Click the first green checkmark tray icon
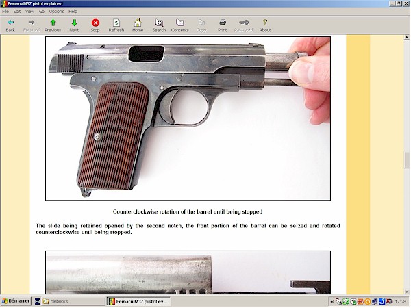 [346, 302]
